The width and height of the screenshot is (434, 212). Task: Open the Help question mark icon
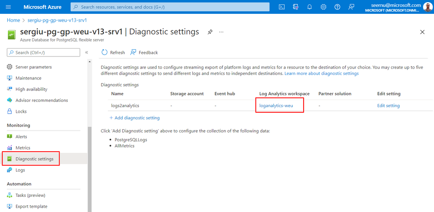[x=338, y=7]
